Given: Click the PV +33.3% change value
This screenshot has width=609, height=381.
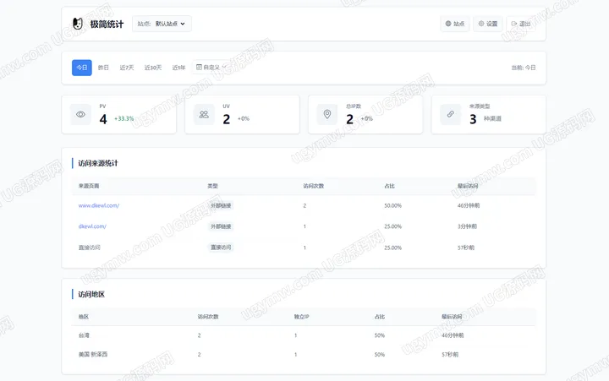Looking at the screenshot, I should (123, 119).
